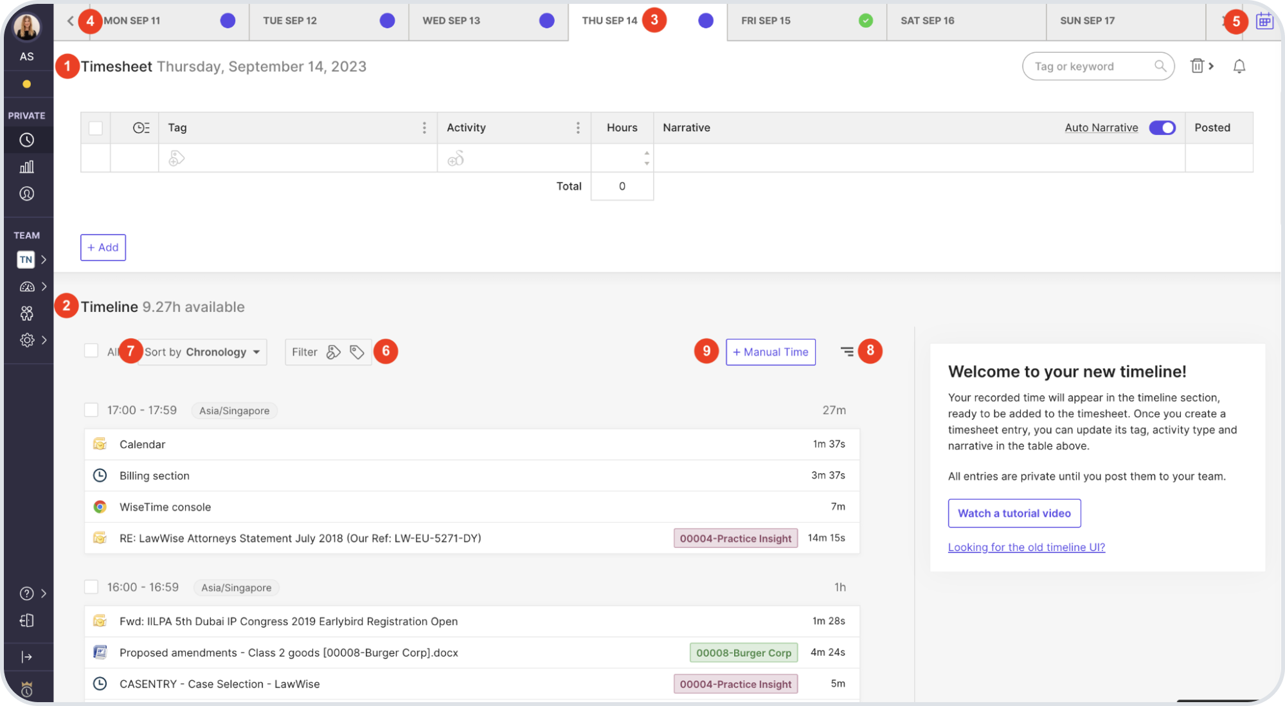This screenshot has height=706, width=1285.
Task: Open your profile via the person icon
Action: pos(26,194)
